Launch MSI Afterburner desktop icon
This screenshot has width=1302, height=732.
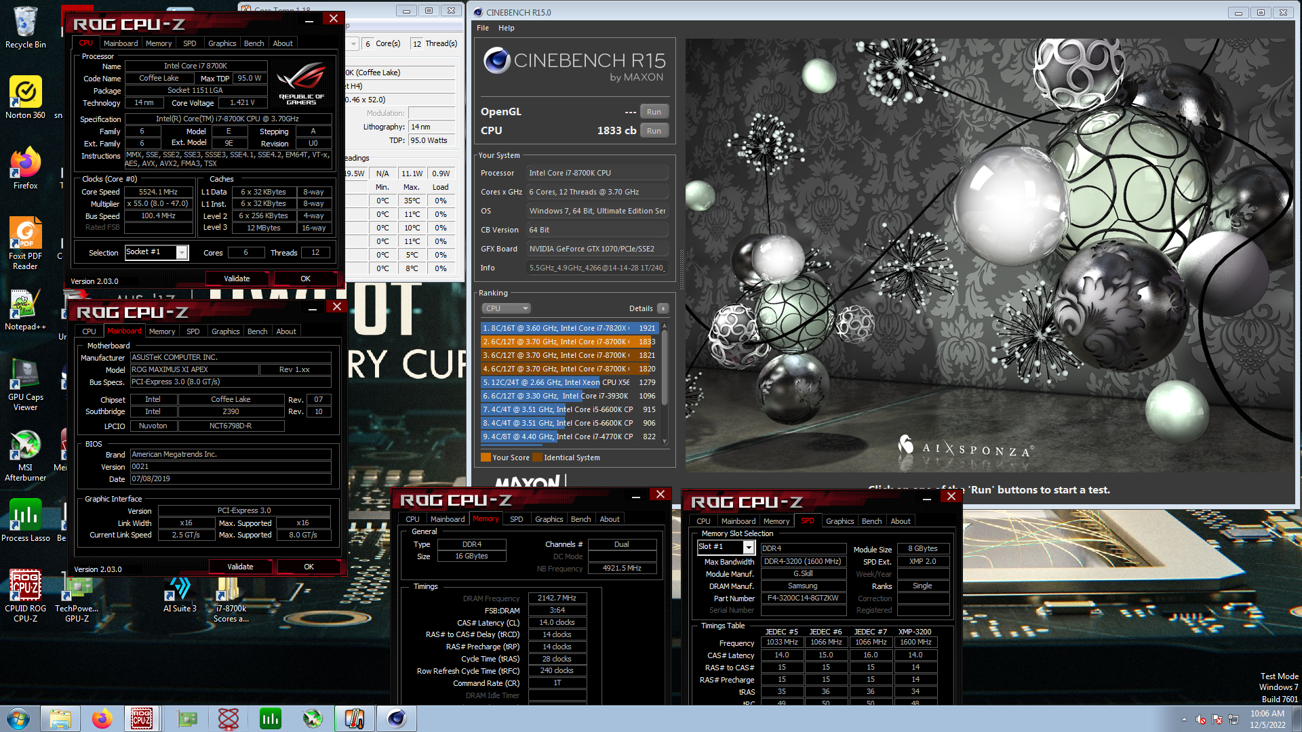click(x=26, y=455)
